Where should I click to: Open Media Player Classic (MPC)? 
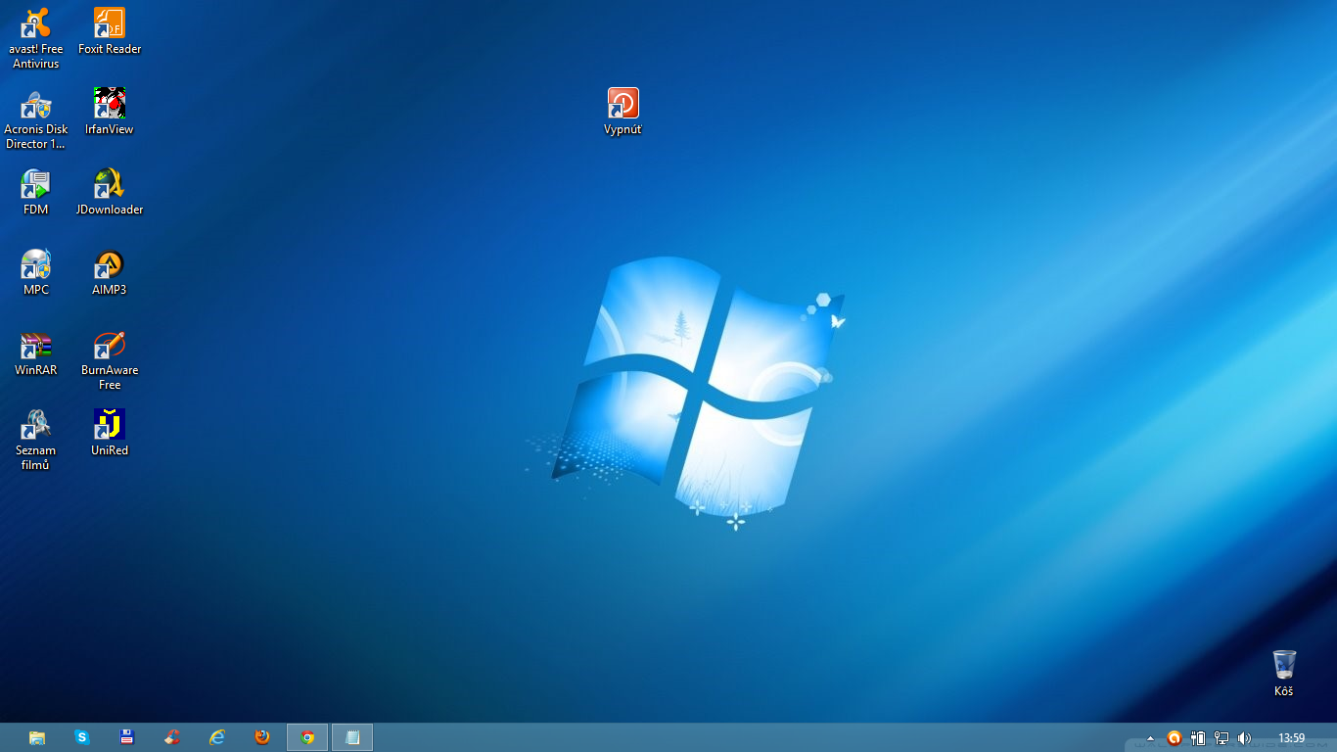coord(35,265)
